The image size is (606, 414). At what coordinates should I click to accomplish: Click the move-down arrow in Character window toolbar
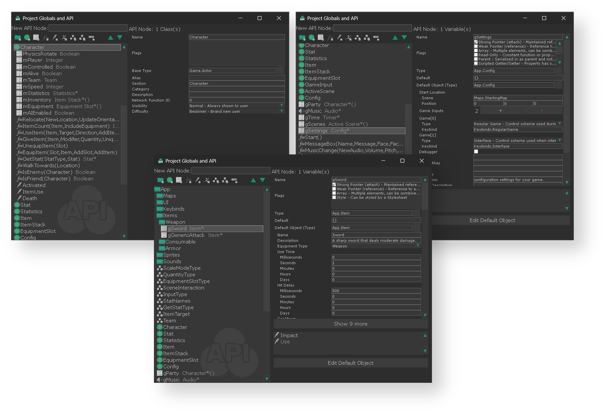pos(120,38)
